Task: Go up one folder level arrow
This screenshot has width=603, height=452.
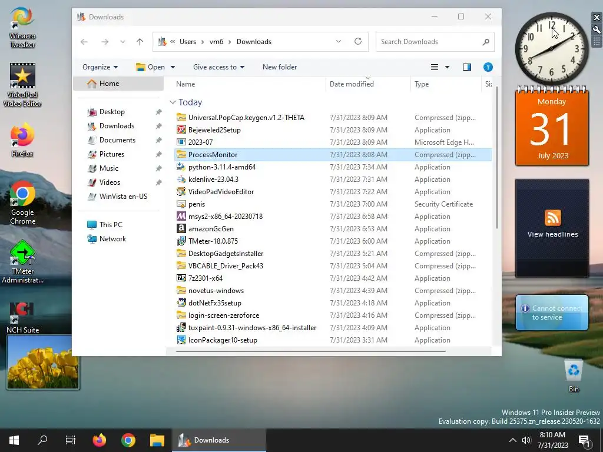Action: click(x=140, y=42)
